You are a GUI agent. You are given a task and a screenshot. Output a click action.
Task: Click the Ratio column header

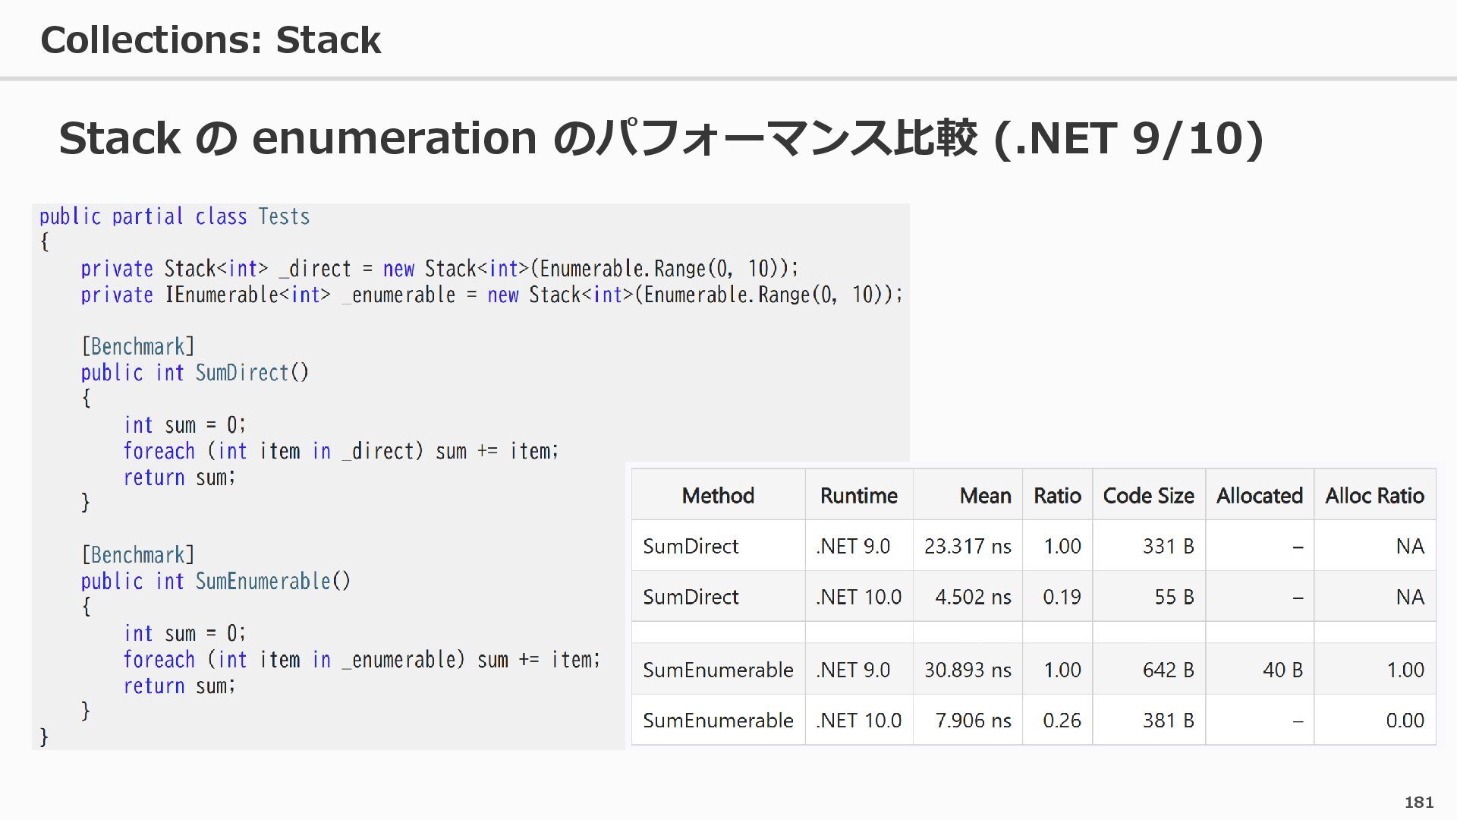tap(1056, 496)
